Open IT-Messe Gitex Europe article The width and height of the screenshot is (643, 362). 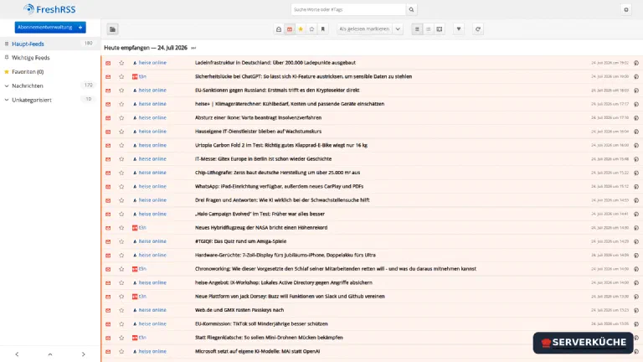coord(263,159)
